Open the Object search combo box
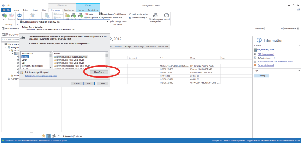302x143 pixels. coord(291,29)
